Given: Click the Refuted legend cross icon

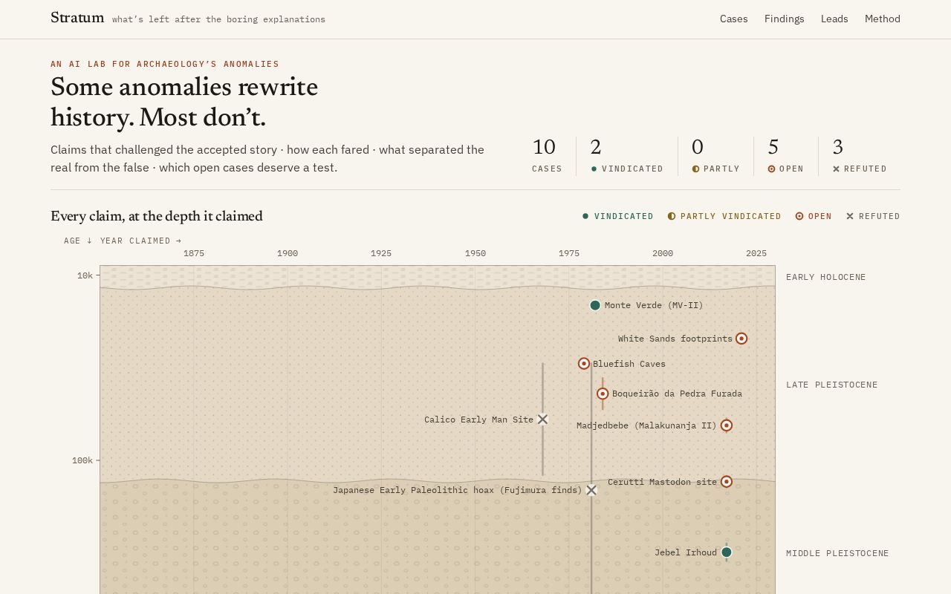Looking at the screenshot, I should [x=850, y=216].
